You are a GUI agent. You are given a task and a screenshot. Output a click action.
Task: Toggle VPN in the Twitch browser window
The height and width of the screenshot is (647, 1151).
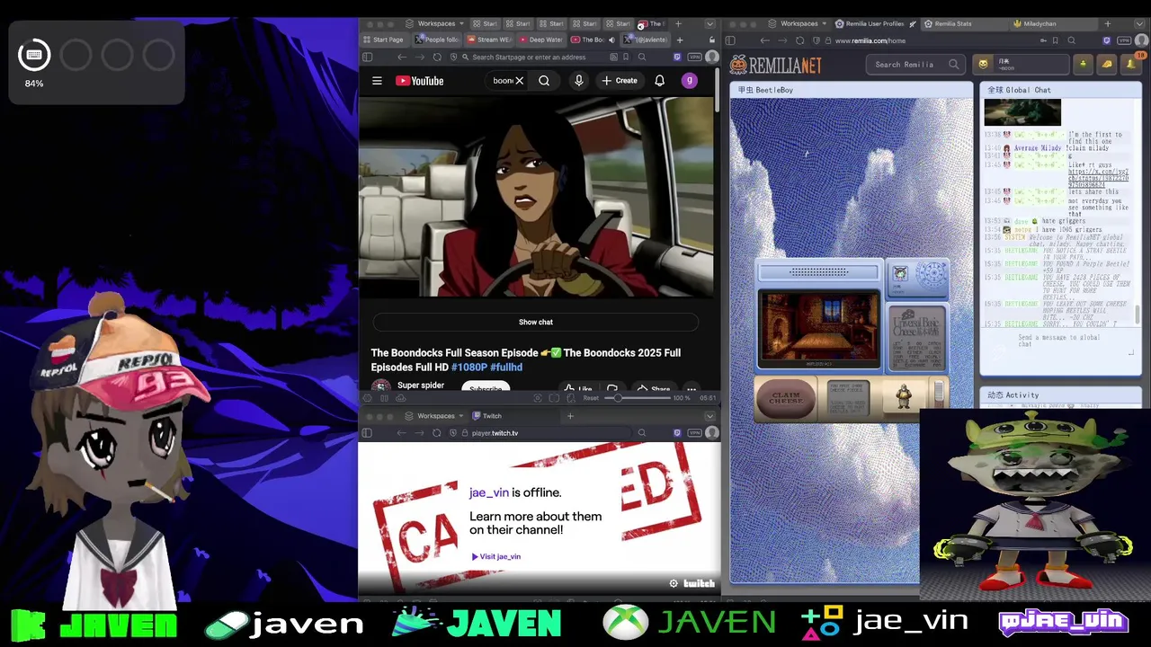(x=693, y=433)
